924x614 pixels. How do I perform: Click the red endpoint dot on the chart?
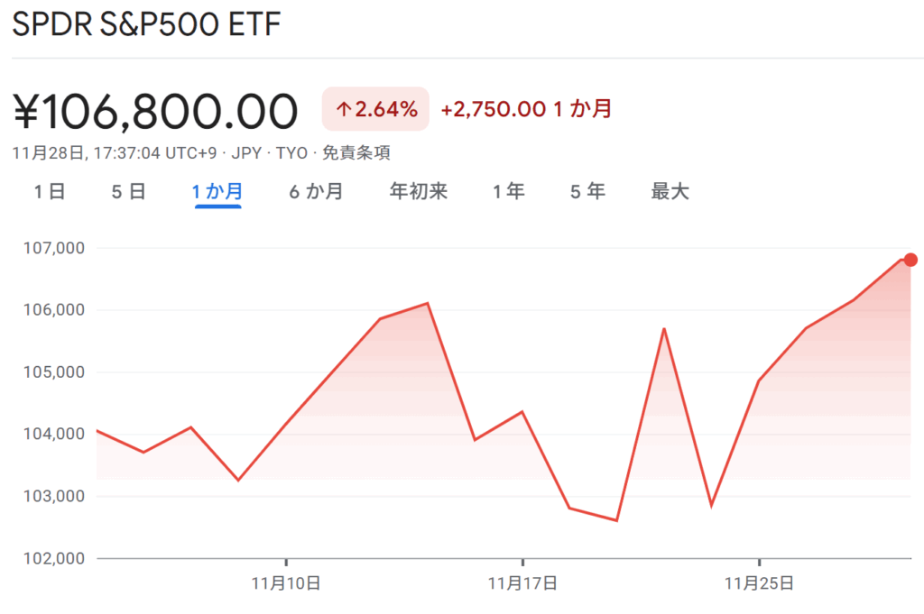[x=910, y=261]
